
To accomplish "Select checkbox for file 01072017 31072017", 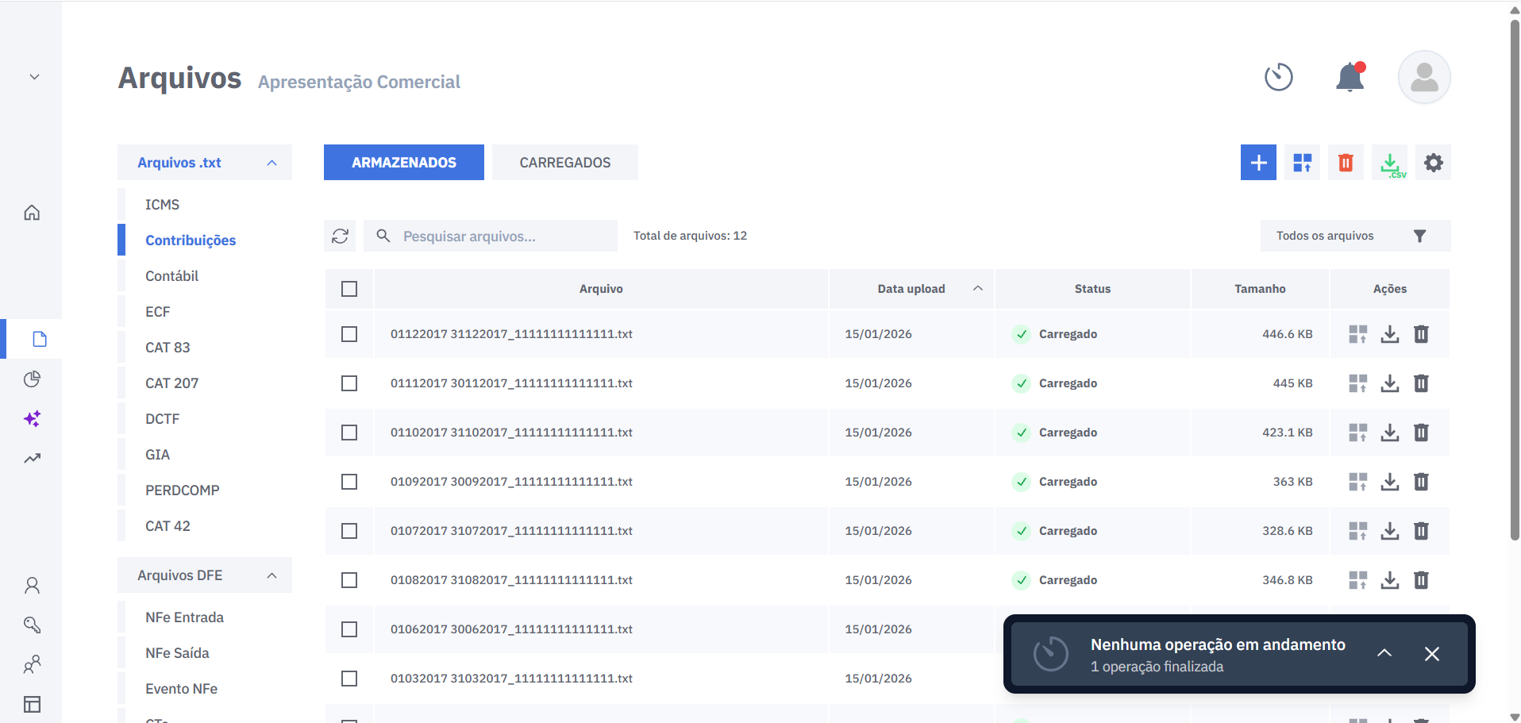I will 349,531.
